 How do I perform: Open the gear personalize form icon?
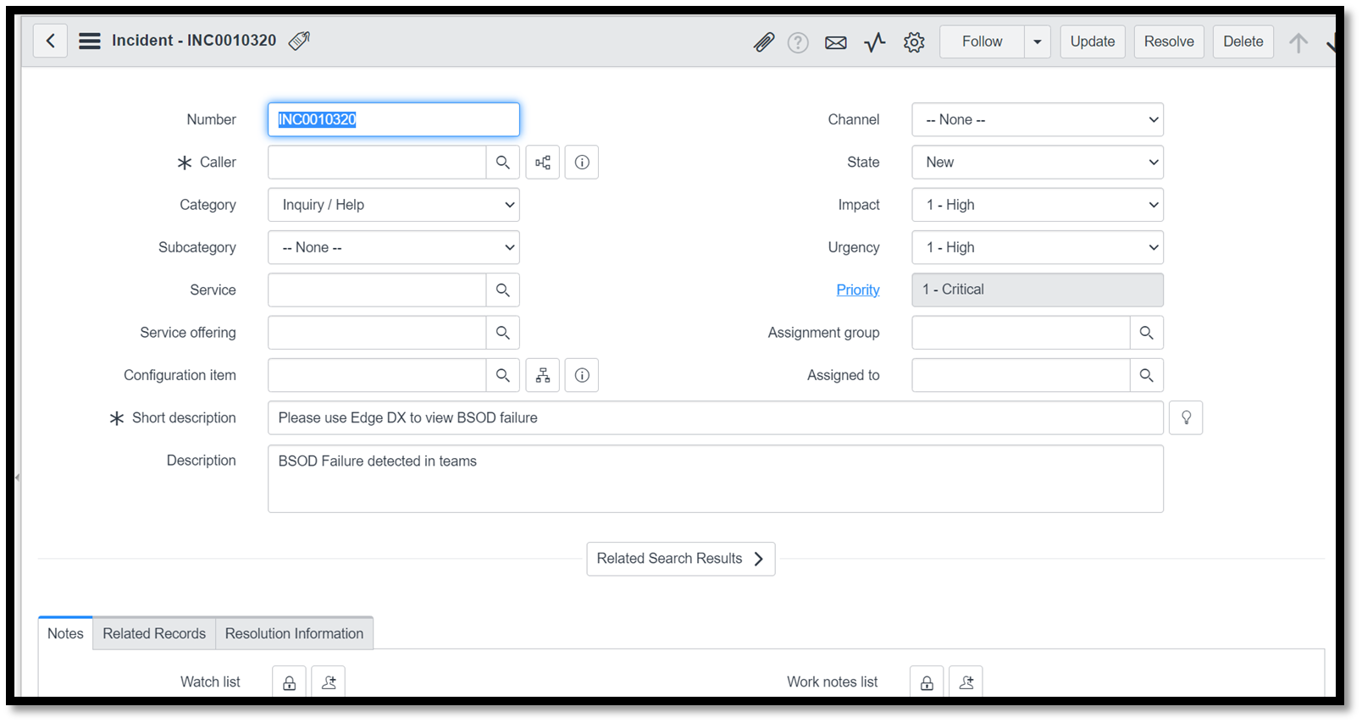click(x=913, y=42)
